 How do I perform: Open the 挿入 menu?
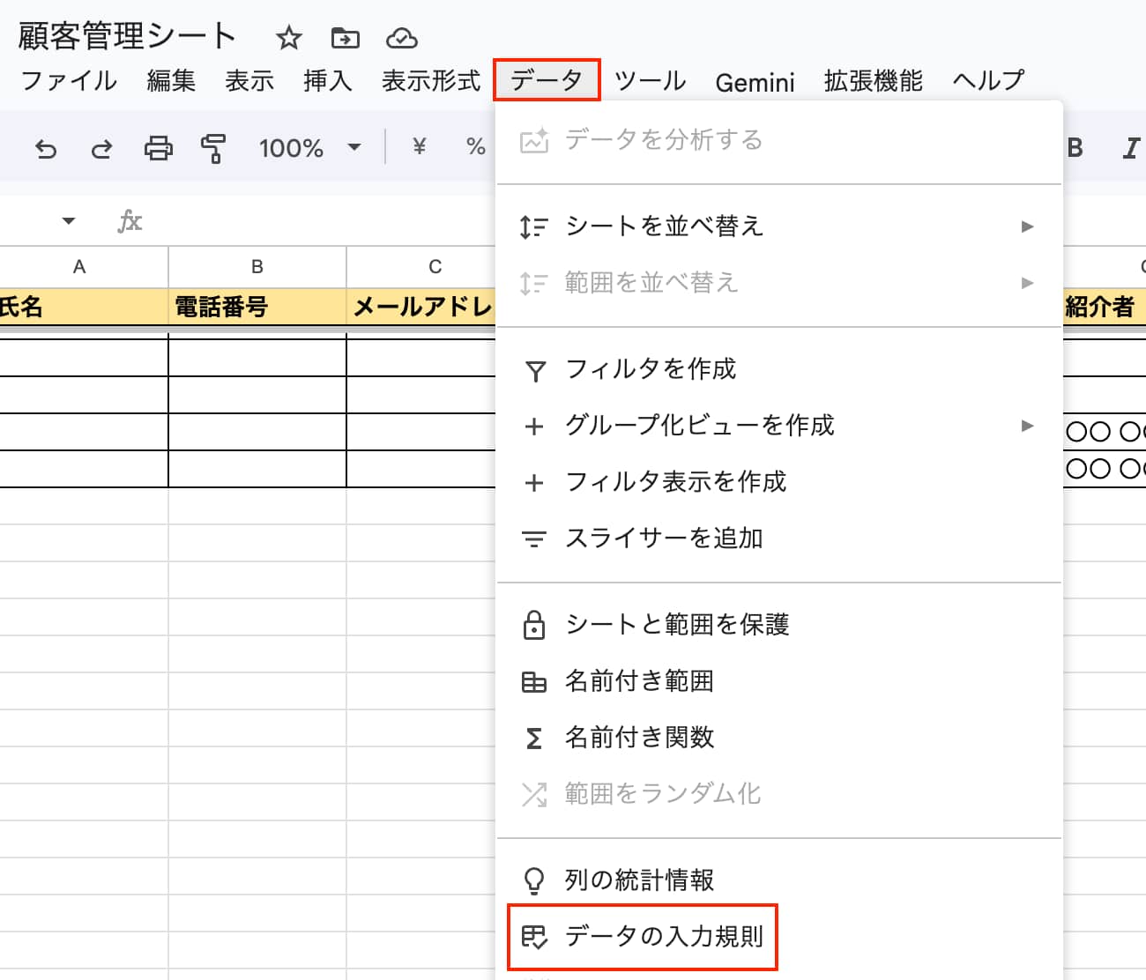click(328, 81)
